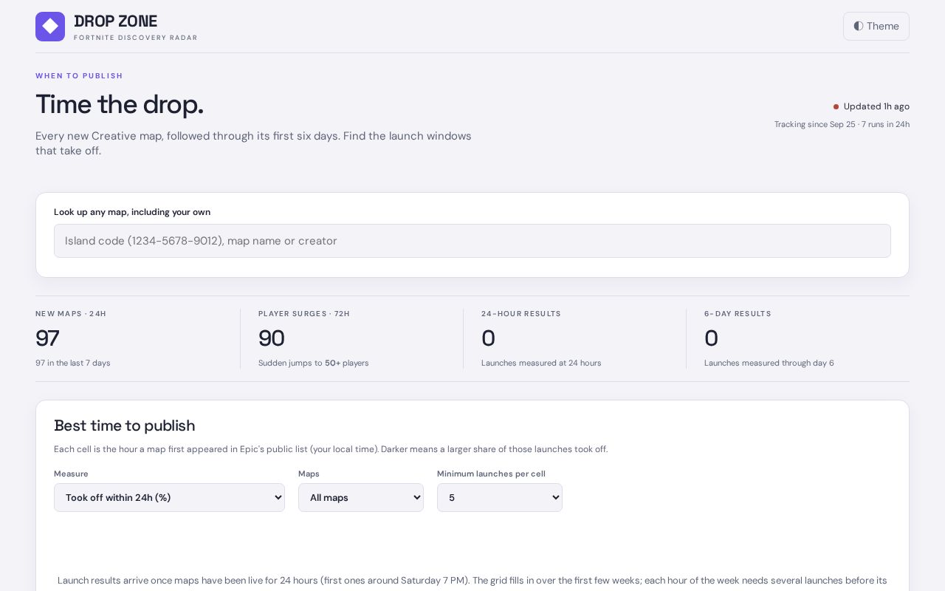Click the "FORTNITE DISCOVERY RADAR" tagline

tap(136, 38)
